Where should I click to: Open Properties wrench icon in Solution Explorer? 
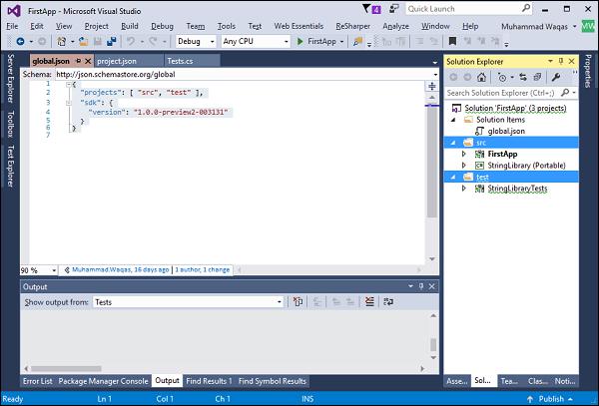tap(555, 77)
